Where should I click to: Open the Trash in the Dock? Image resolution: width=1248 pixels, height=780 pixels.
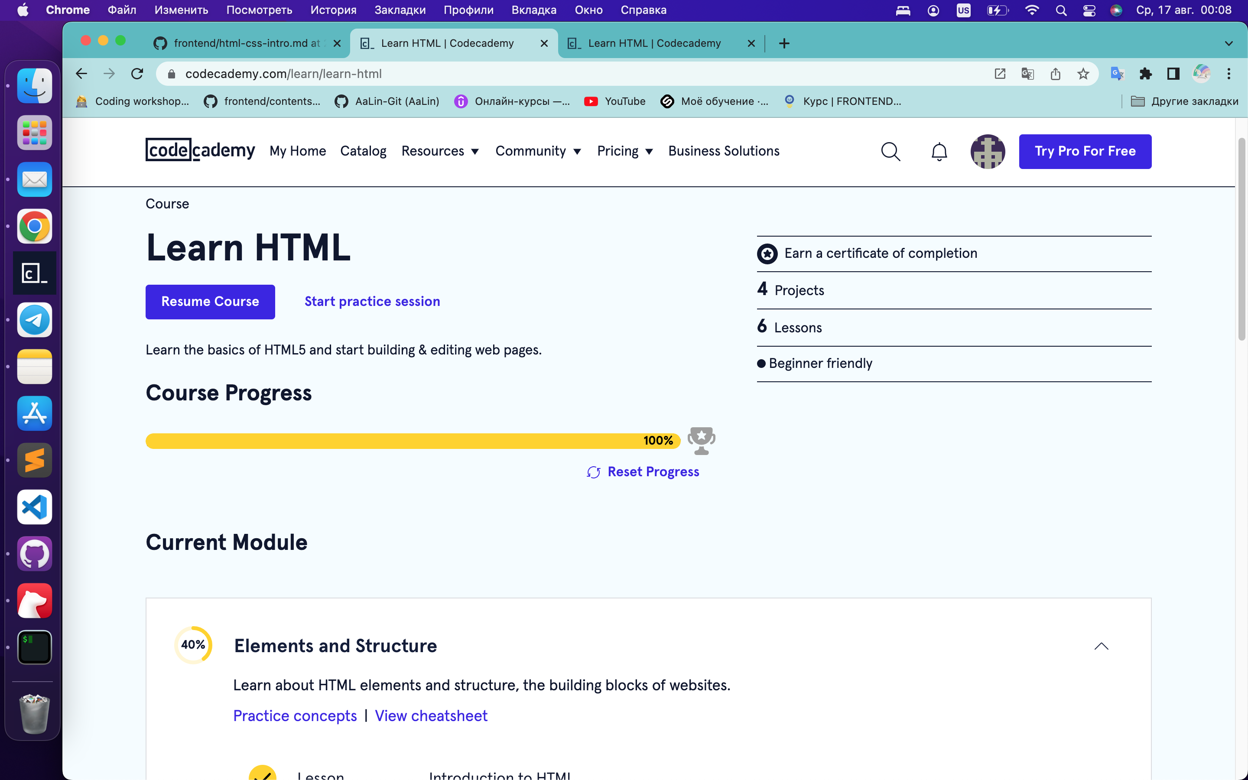(x=35, y=714)
